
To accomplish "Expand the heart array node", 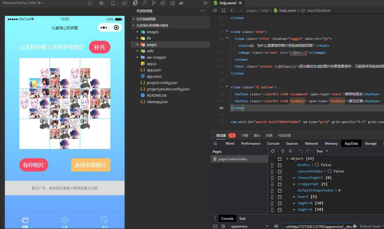I will (294, 197).
